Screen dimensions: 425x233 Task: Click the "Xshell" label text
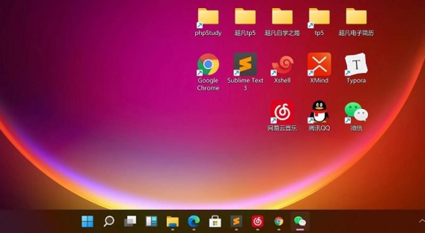pos(282,81)
